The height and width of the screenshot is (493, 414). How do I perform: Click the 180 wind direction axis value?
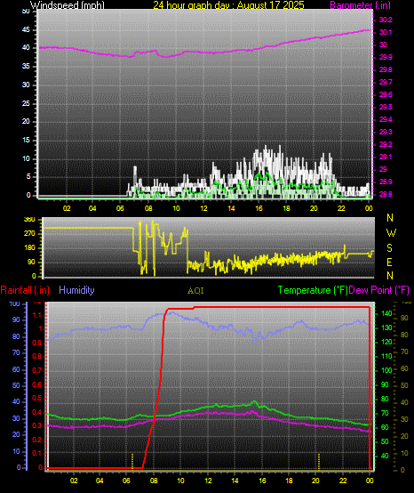(x=29, y=247)
